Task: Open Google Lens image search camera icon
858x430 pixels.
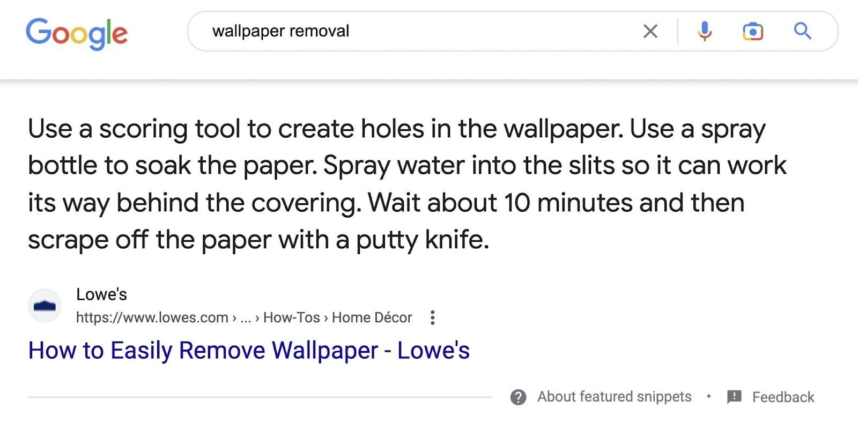Action: (753, 32)
